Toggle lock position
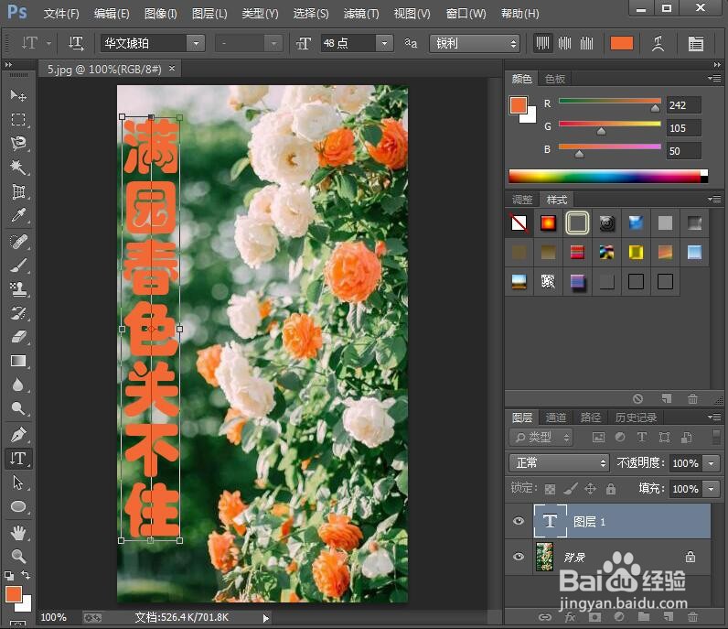 pos(590,489)
